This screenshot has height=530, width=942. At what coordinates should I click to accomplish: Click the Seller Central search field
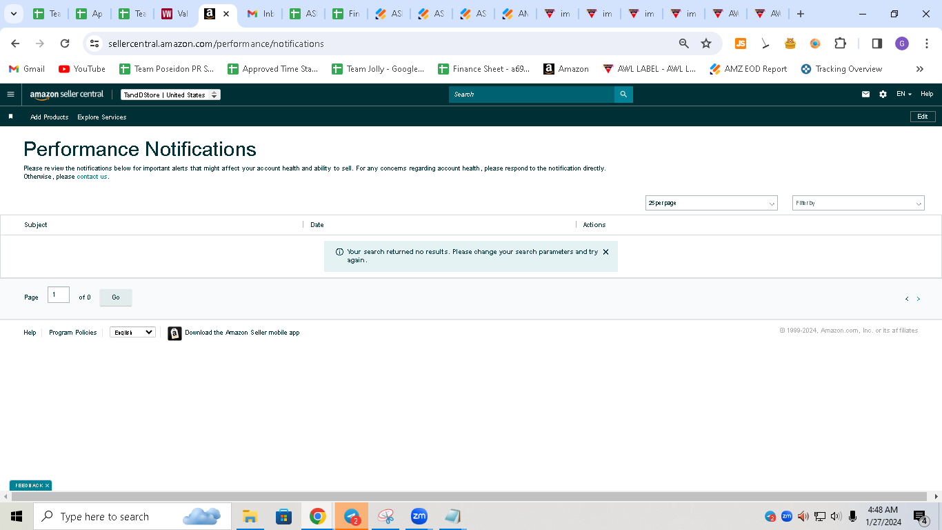point(532,95)
